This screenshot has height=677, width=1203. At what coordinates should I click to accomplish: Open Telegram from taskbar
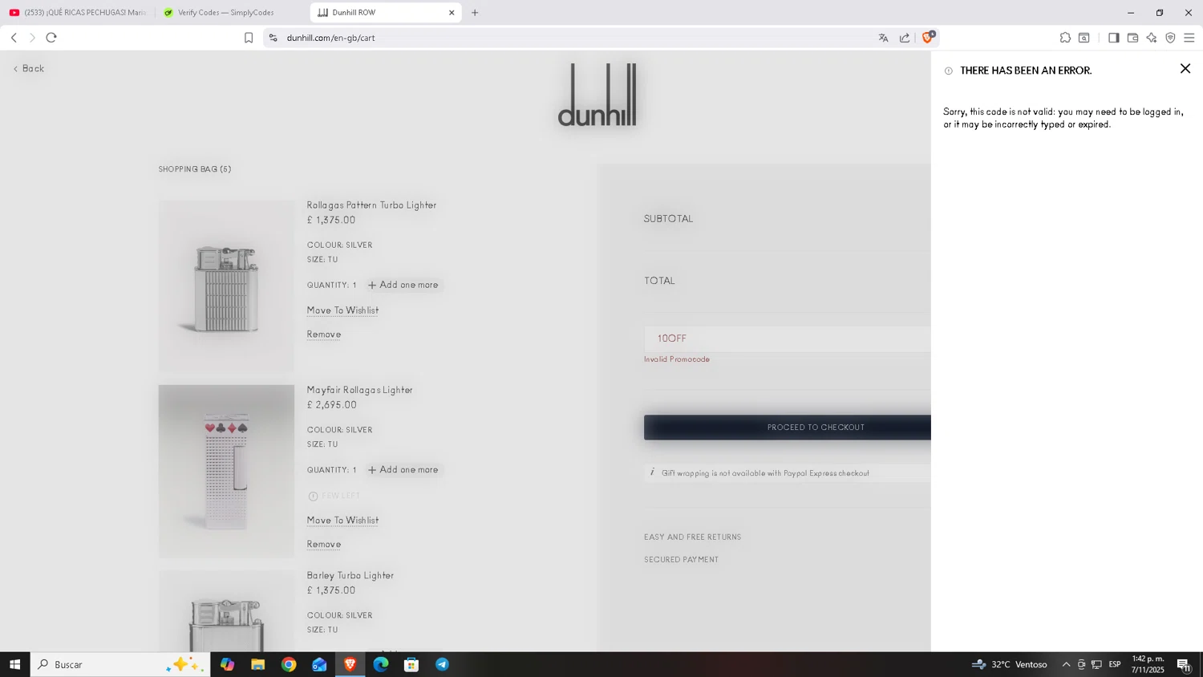[442, 664]
